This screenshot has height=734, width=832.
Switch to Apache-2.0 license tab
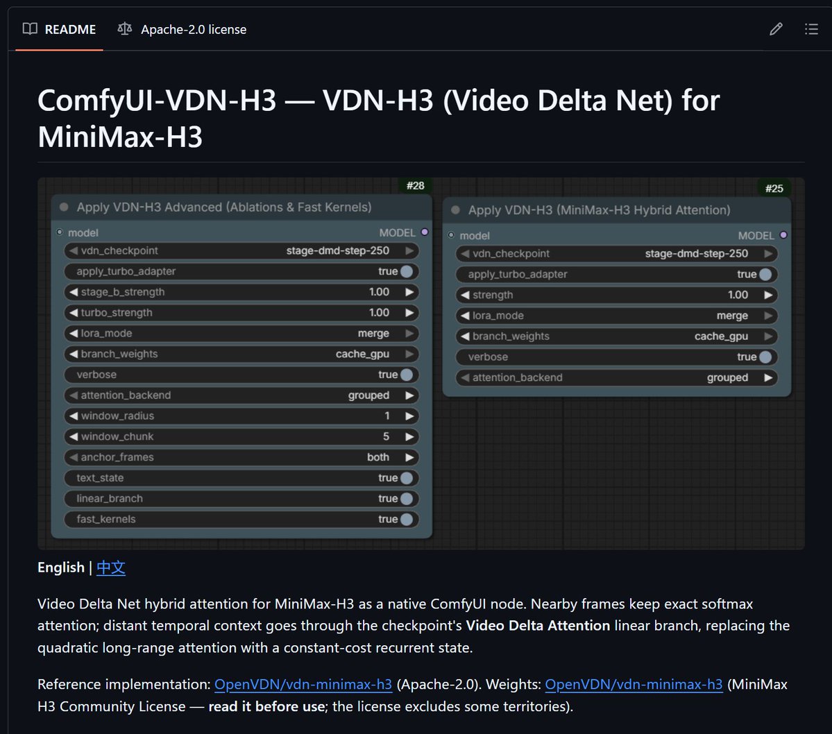(x=182, y=29)
